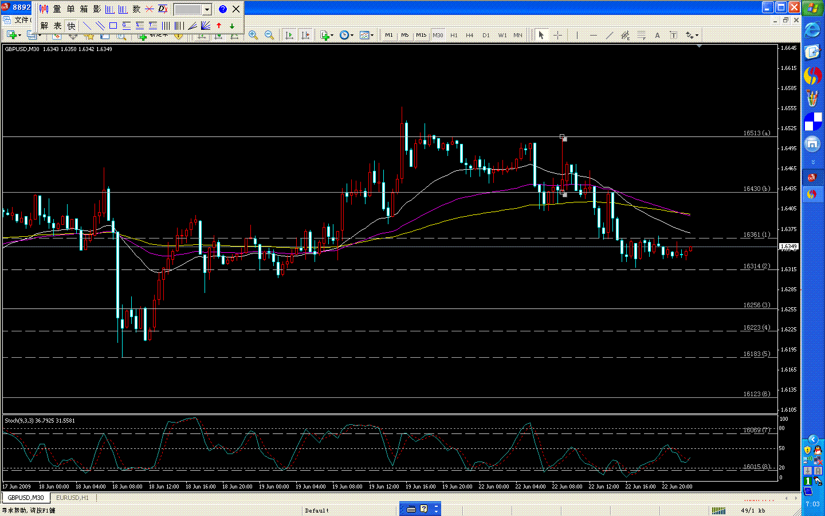Toggle chart auto scroll button
Viewport: 825px width, 516px height.
289,36
